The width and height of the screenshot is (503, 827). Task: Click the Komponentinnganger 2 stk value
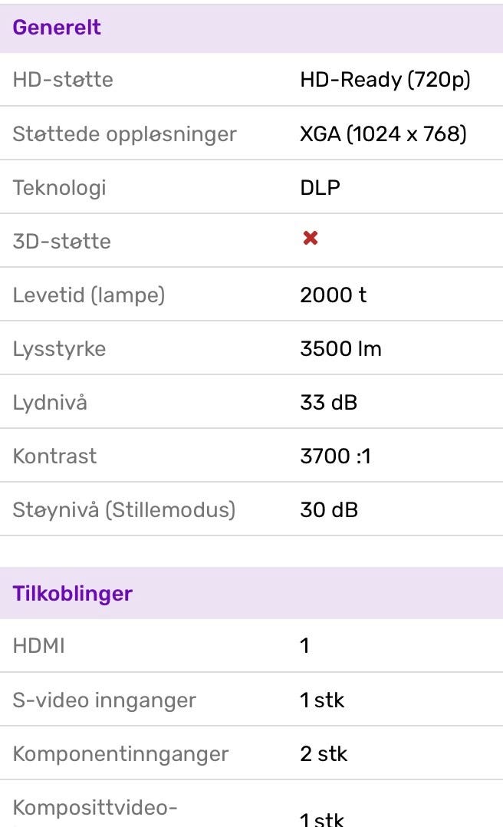click(324, 753)
